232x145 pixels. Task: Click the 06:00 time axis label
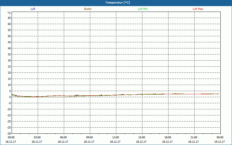(x=63, y=137)
